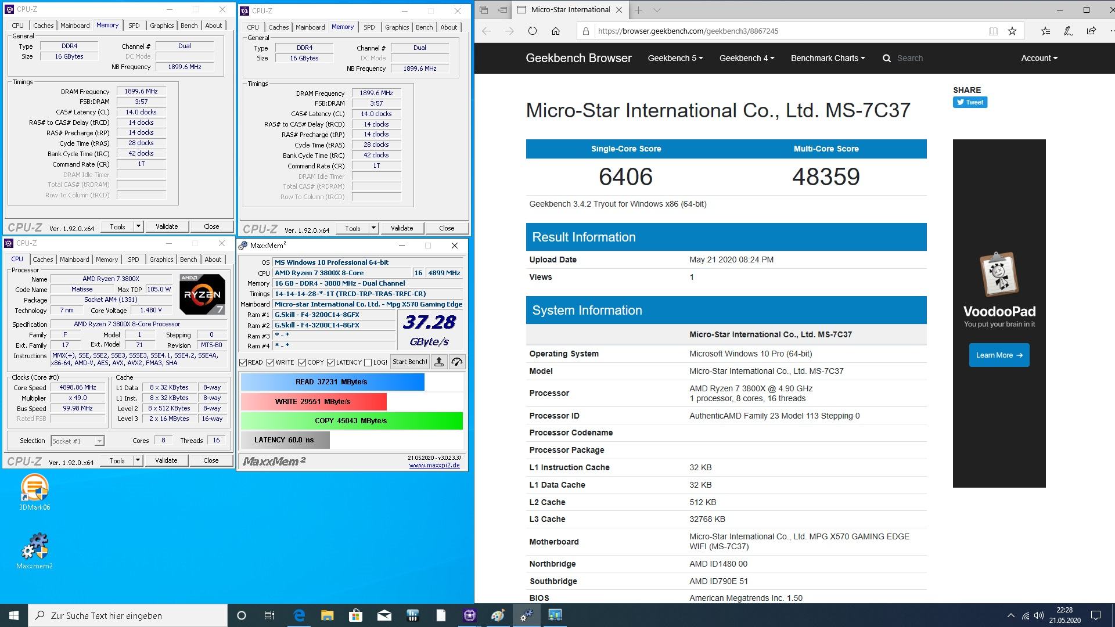Go to the browser home page
This screenshot has height=627, width=1115.
tap(556, 31)
